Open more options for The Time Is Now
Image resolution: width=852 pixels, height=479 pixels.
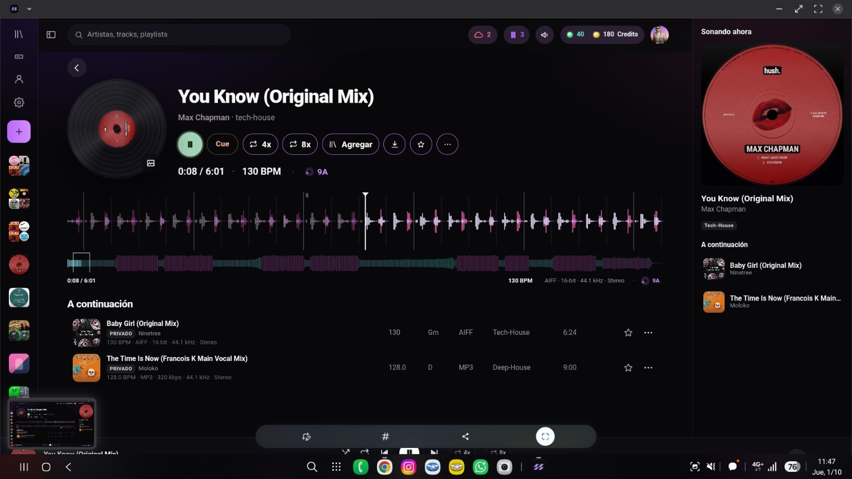648,368
